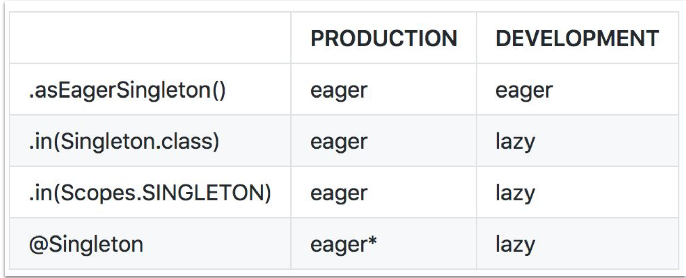The height and width of the screenshot is (278, 686).
Task: Click the parentheses in .asEagerSingleton()
Action: click(x=219, y=90)
